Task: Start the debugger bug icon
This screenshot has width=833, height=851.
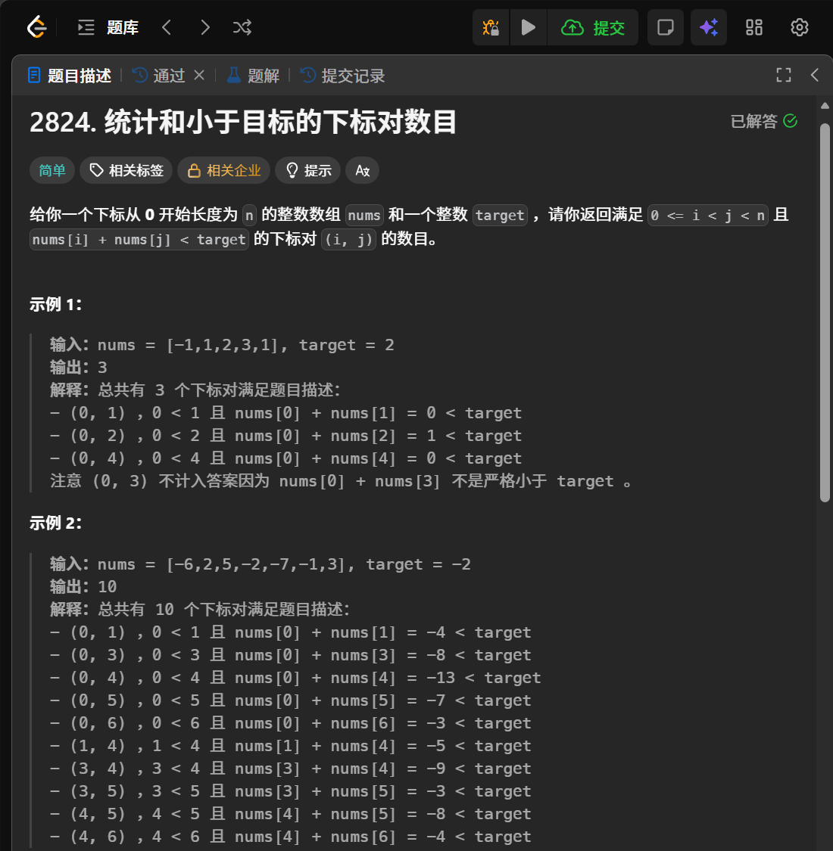Action: (x=491, y=27)
